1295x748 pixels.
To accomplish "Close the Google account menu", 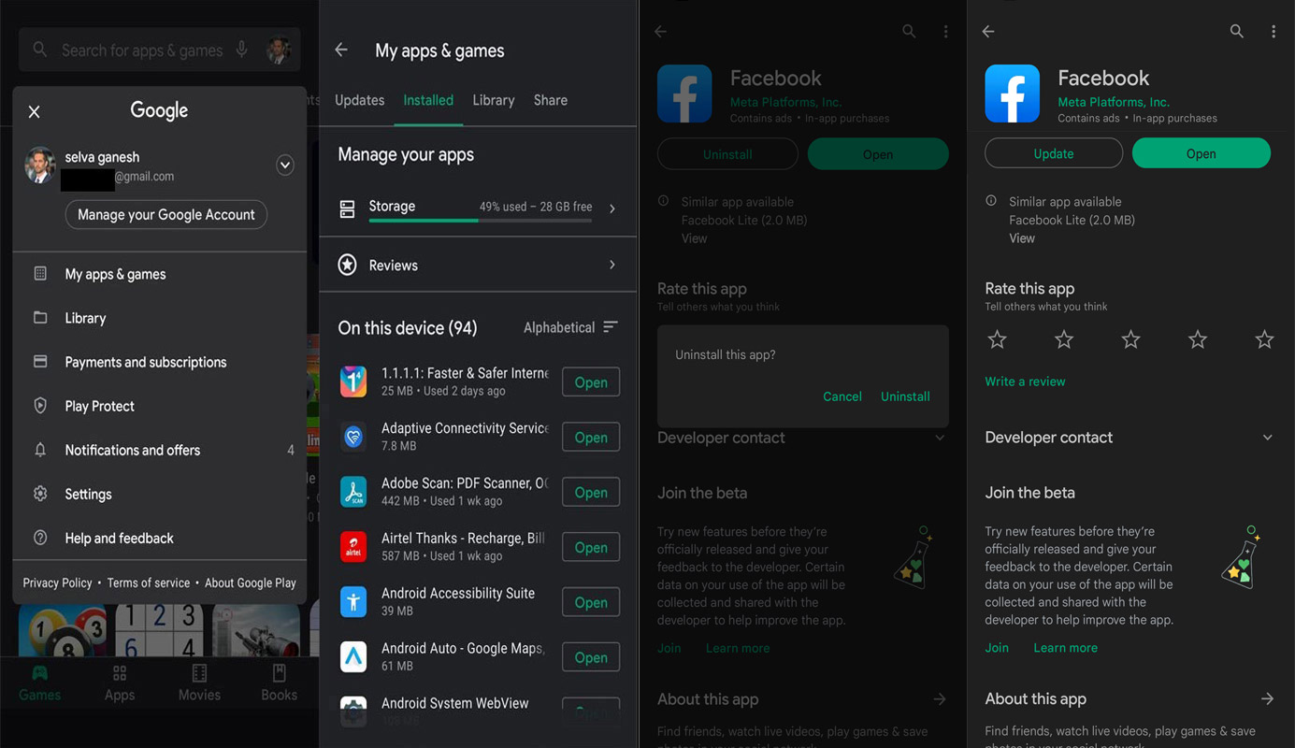I will [35, 111].
